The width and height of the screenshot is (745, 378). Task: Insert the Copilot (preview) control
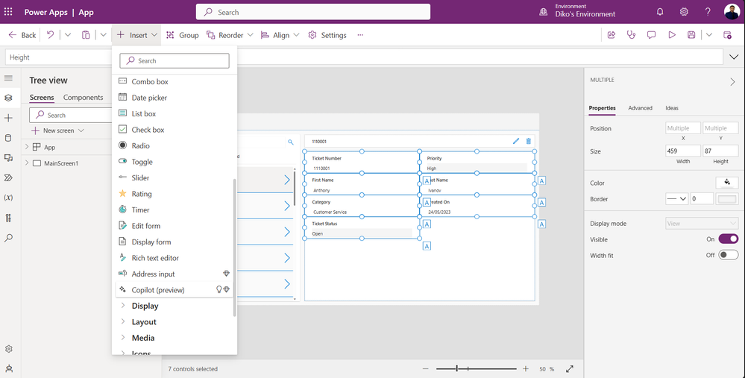pyautogui.click(x=175, y=290)
